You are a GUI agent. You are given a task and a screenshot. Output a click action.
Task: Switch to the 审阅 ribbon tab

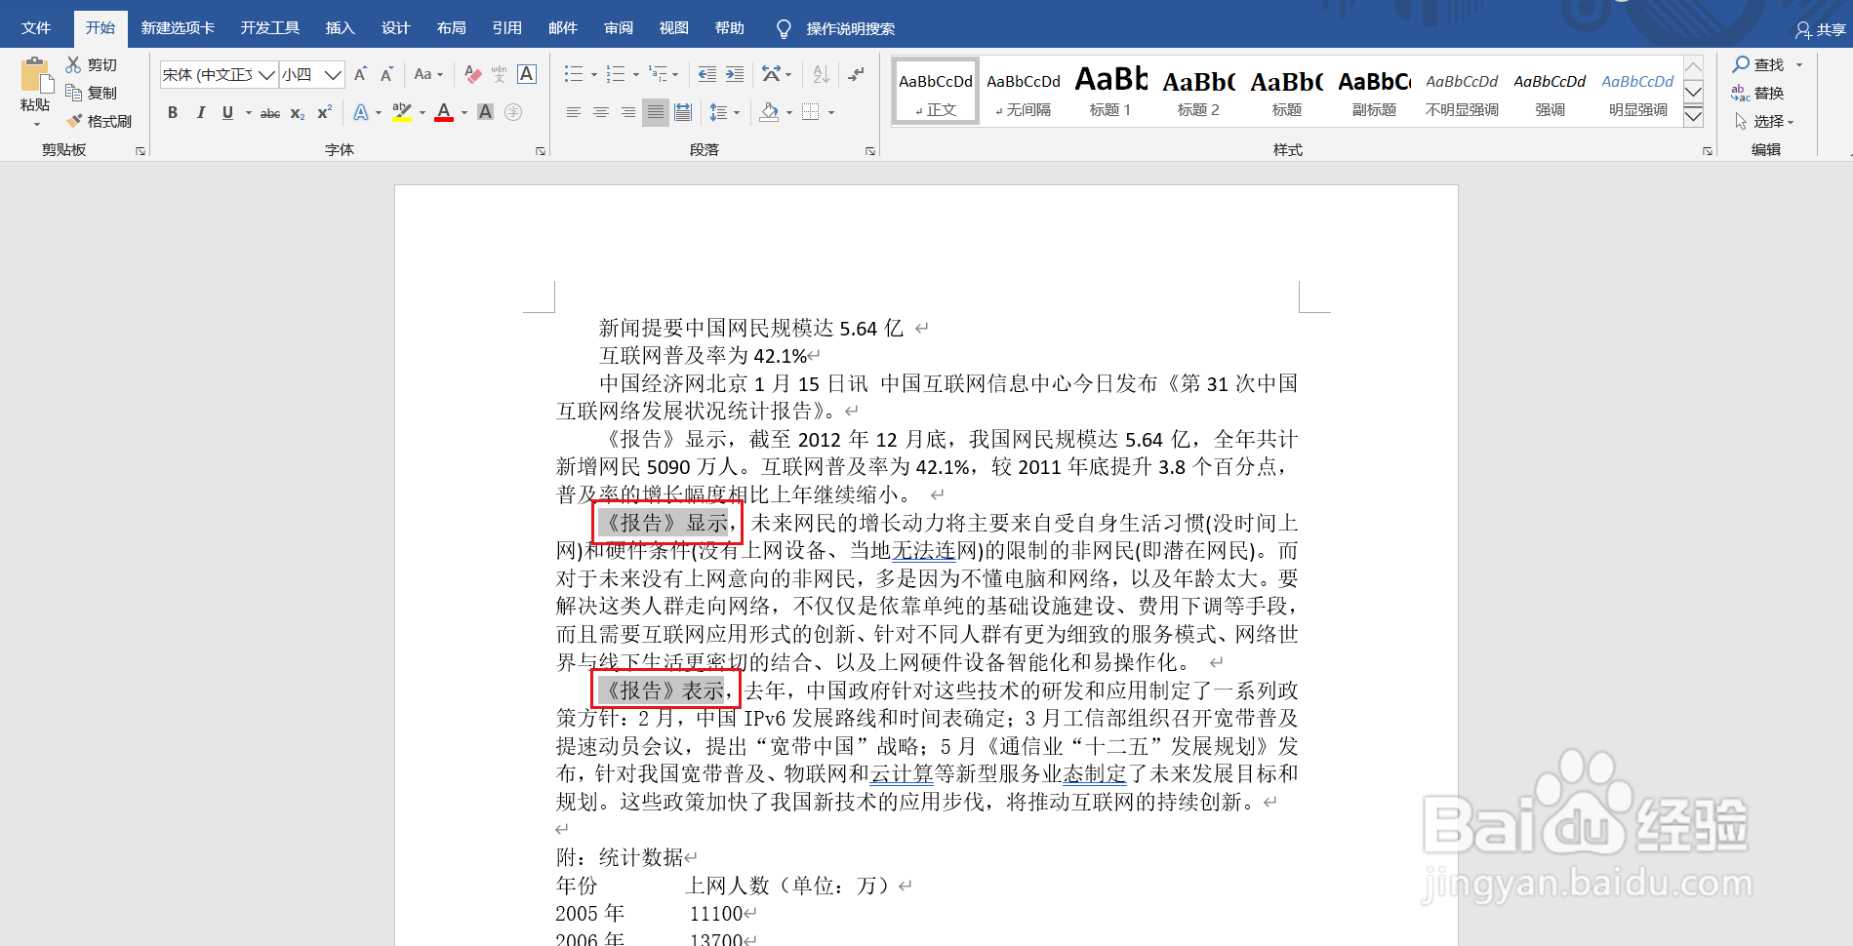pyautogui.click(x=618, y=27)
